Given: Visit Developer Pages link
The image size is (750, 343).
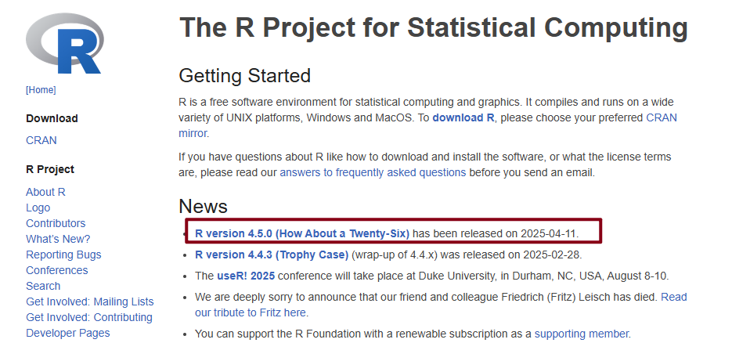Looking at the screenshot, I should tap(68, 333).
